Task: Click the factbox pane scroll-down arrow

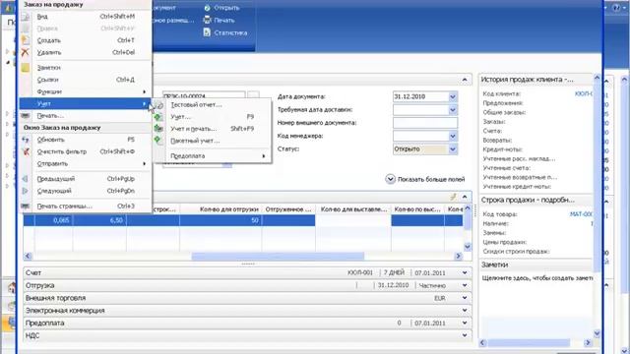Action: 597,333
